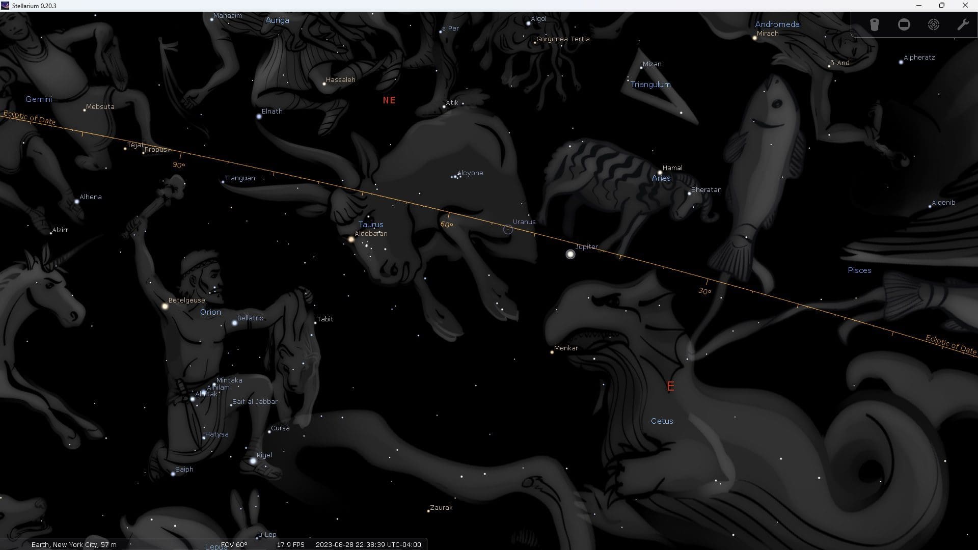Image resolution: width=978 pixels, height=550 pixels.
Task: Select the Mahasim star label
Action: click(x=227, y=16)
